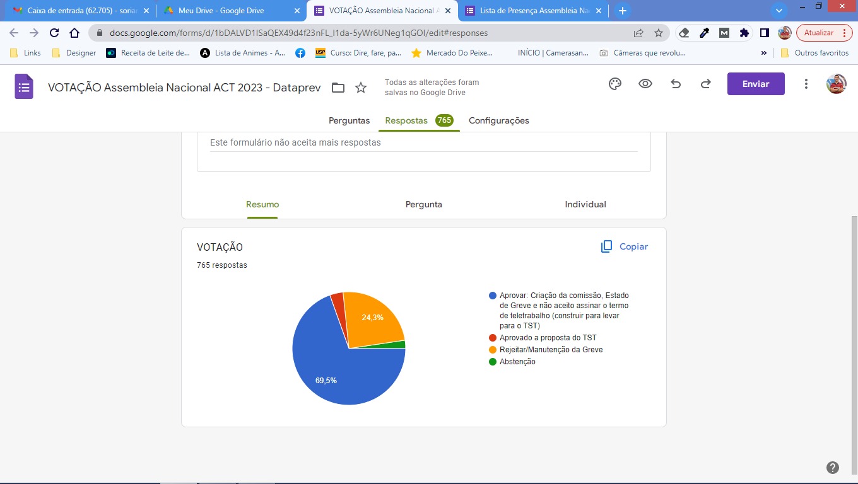Open Câmeras que revolu... bookmark
Screen dimensions: 858x484
tap(642, 53)
